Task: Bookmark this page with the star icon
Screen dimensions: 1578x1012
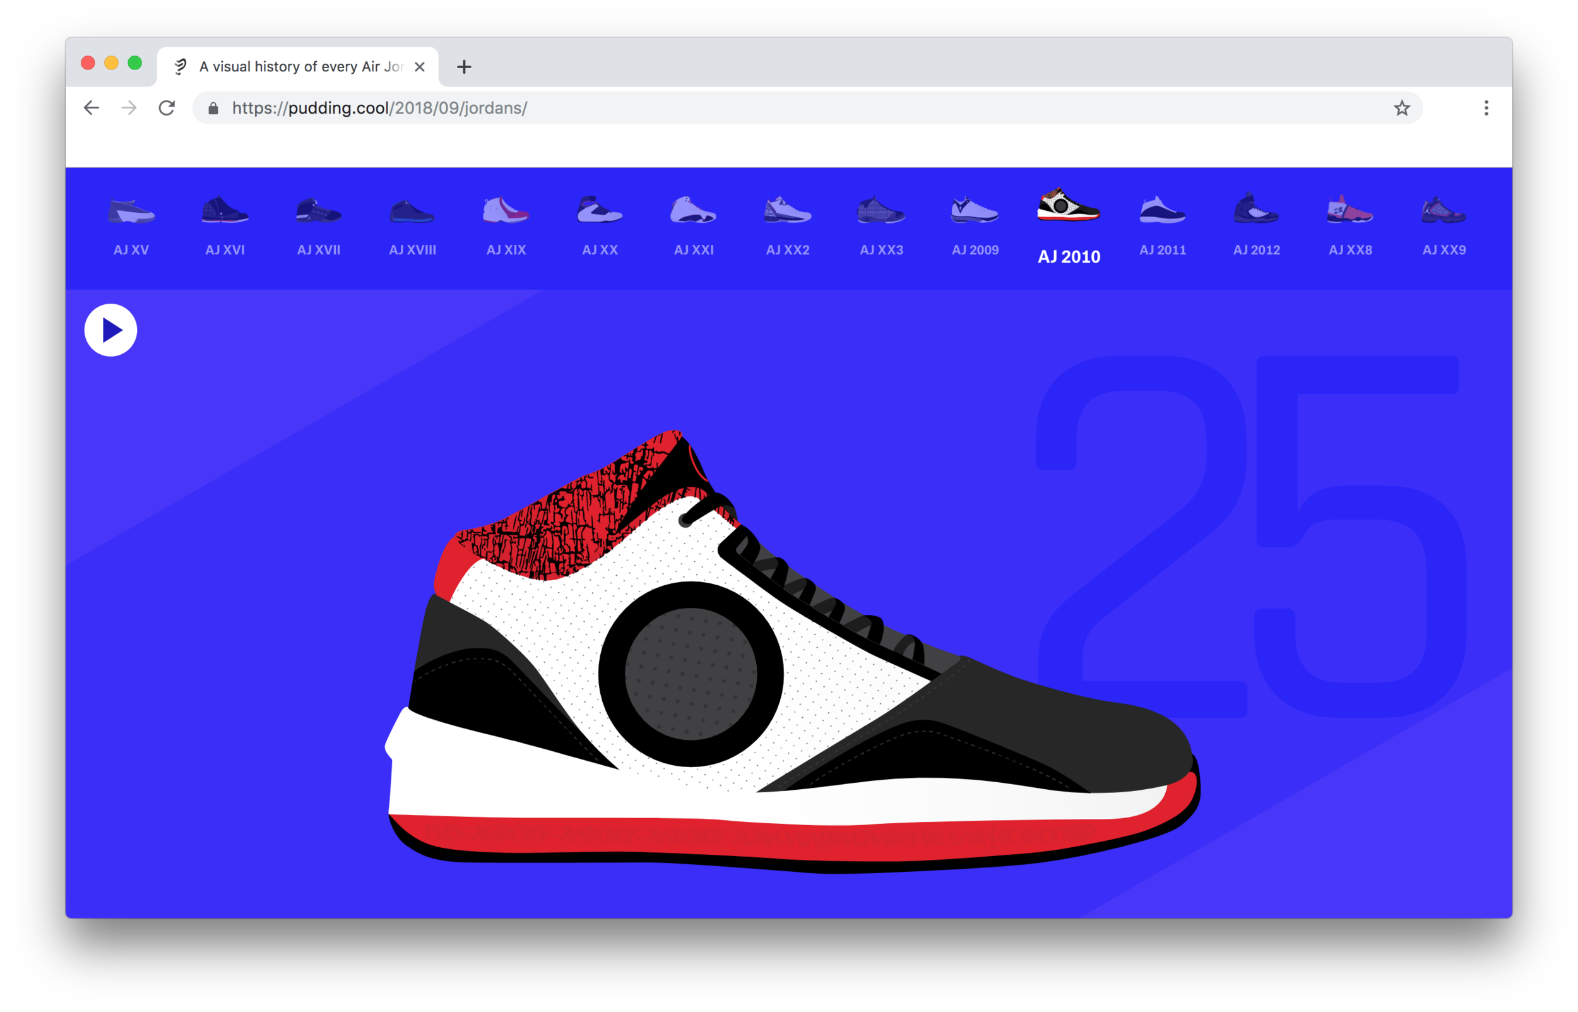Action: click(x=1401, y=108)
